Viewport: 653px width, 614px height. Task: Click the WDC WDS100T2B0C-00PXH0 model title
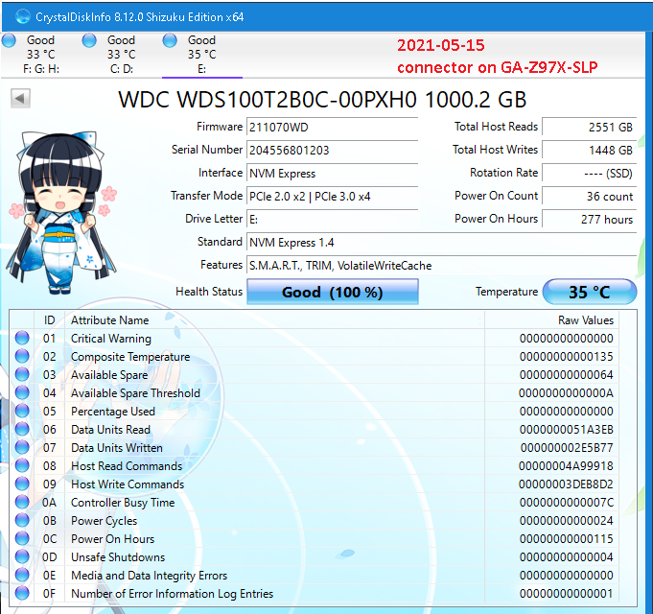point(322,100)
